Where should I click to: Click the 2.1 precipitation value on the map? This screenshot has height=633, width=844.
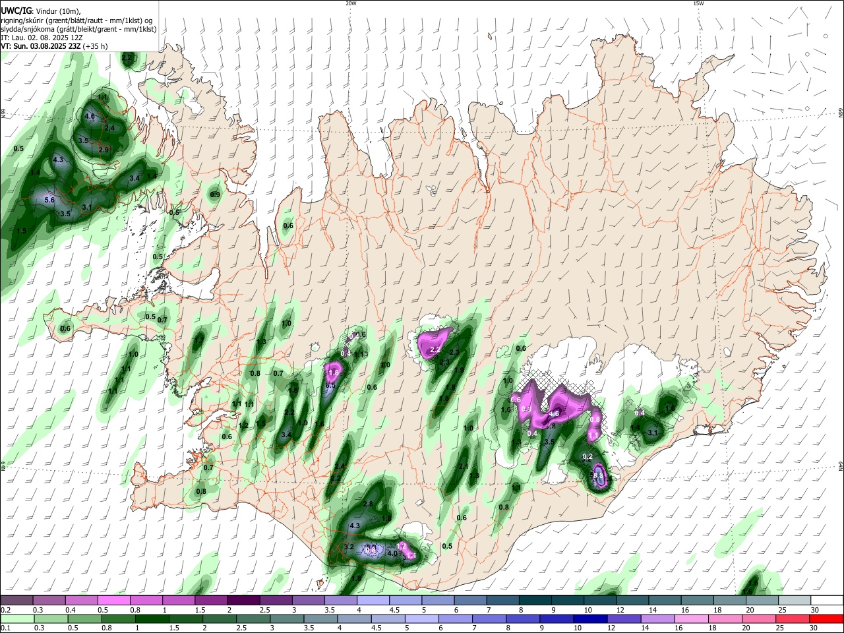pos(463,466)
